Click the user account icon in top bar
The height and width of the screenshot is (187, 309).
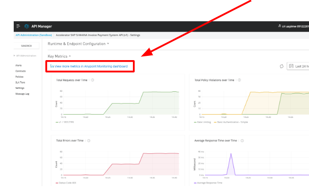280,26
